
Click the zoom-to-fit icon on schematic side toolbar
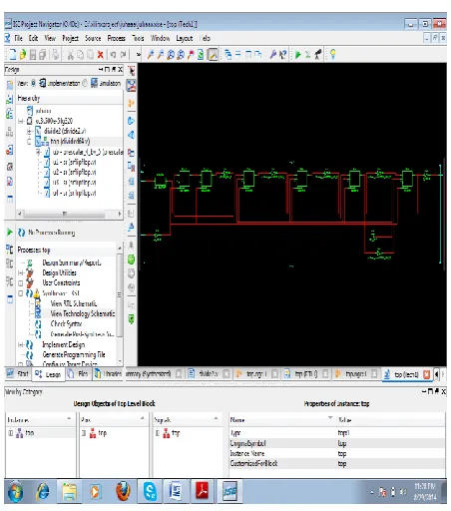pyautogui.click(x=132, y=85)
